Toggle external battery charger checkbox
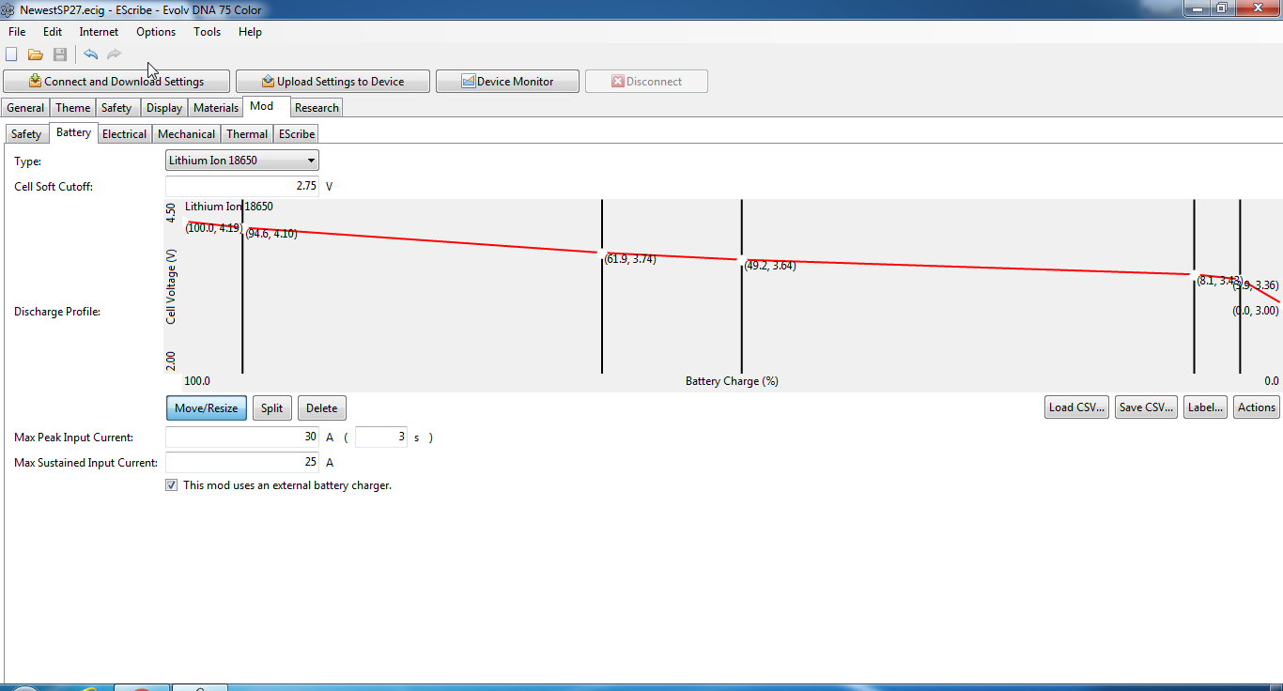 [171, 485]
